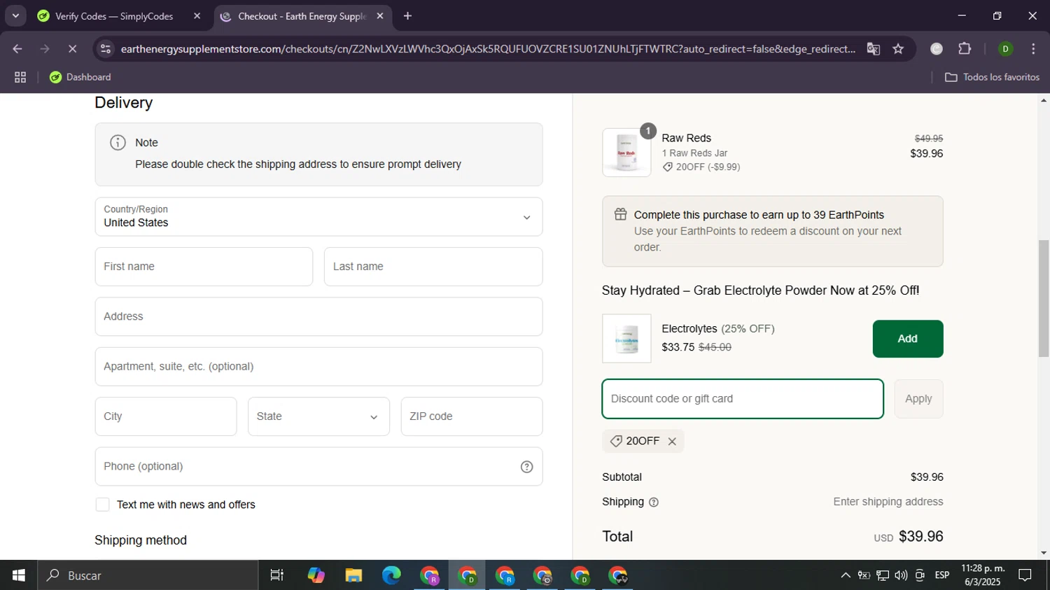The image size is (1050, 590).
Task: Click the phone help question mark icon
Action: point(527,467)
